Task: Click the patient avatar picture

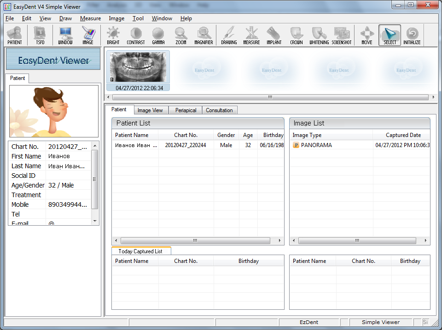Action: (x=54, y=111)
